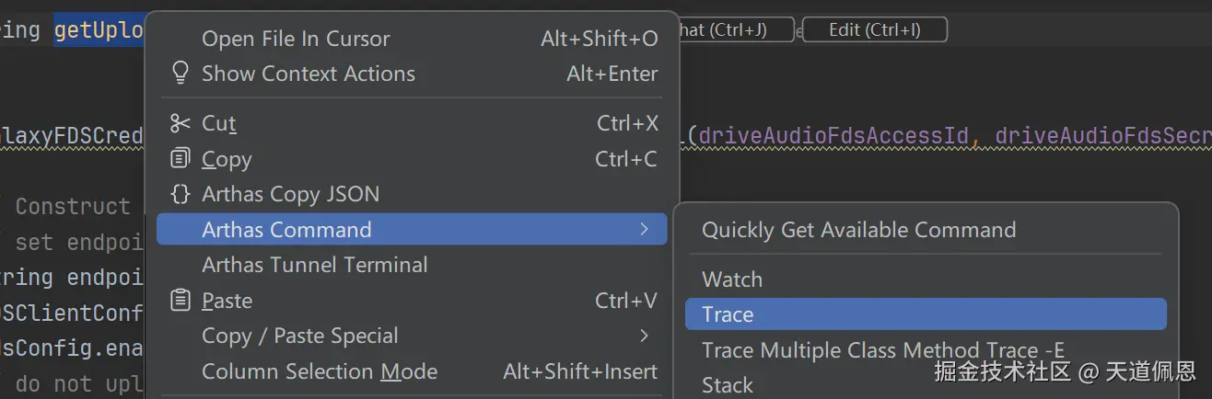1212x399 pixels.
Task: Click the Paste clipboard icon
Action: pyautogui.click(x=181, y=301)
